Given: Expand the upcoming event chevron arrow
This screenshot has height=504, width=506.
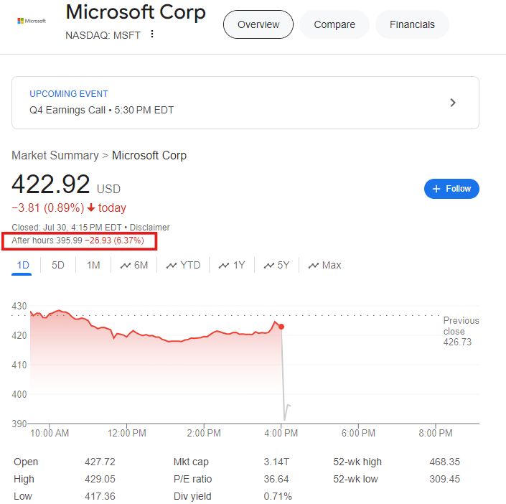Looking at the screenshot, I should click(453, 103).
